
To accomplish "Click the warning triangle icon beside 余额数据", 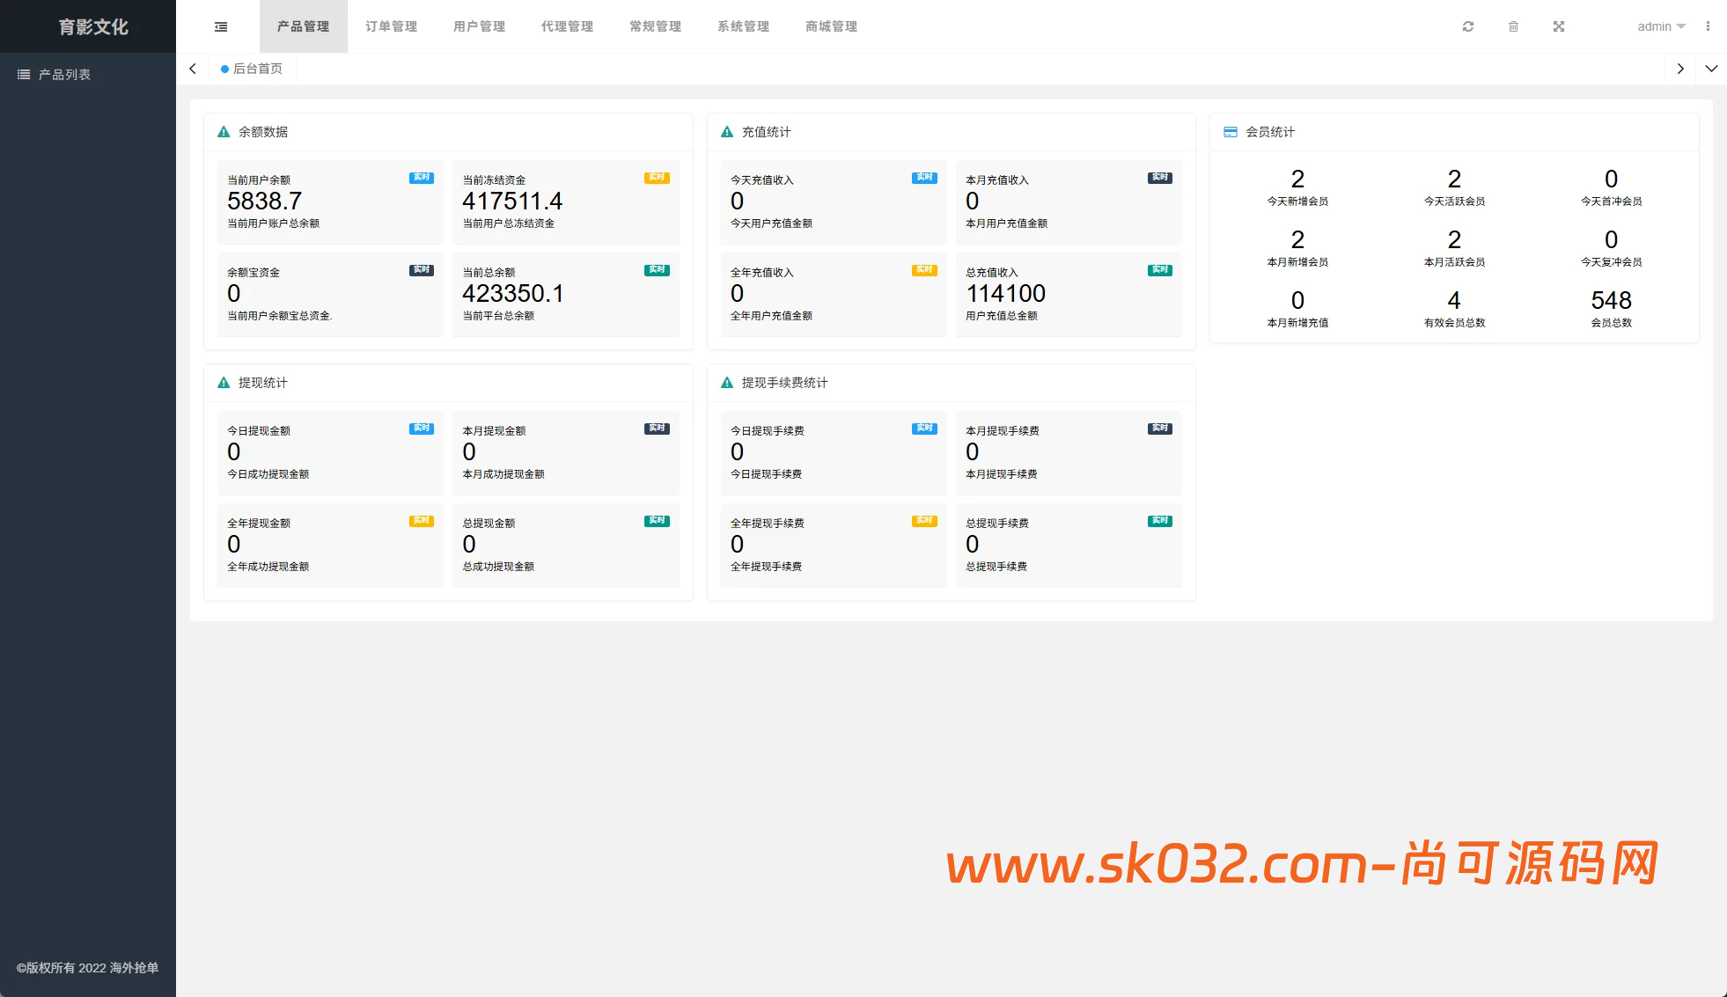I will (224, 132).
